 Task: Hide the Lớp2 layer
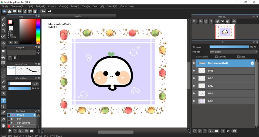[x=194, y=86]
